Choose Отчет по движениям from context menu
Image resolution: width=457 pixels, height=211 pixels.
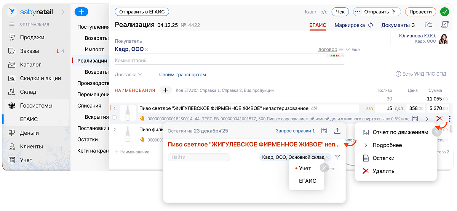pyautogui.click(x=400, y=132)
